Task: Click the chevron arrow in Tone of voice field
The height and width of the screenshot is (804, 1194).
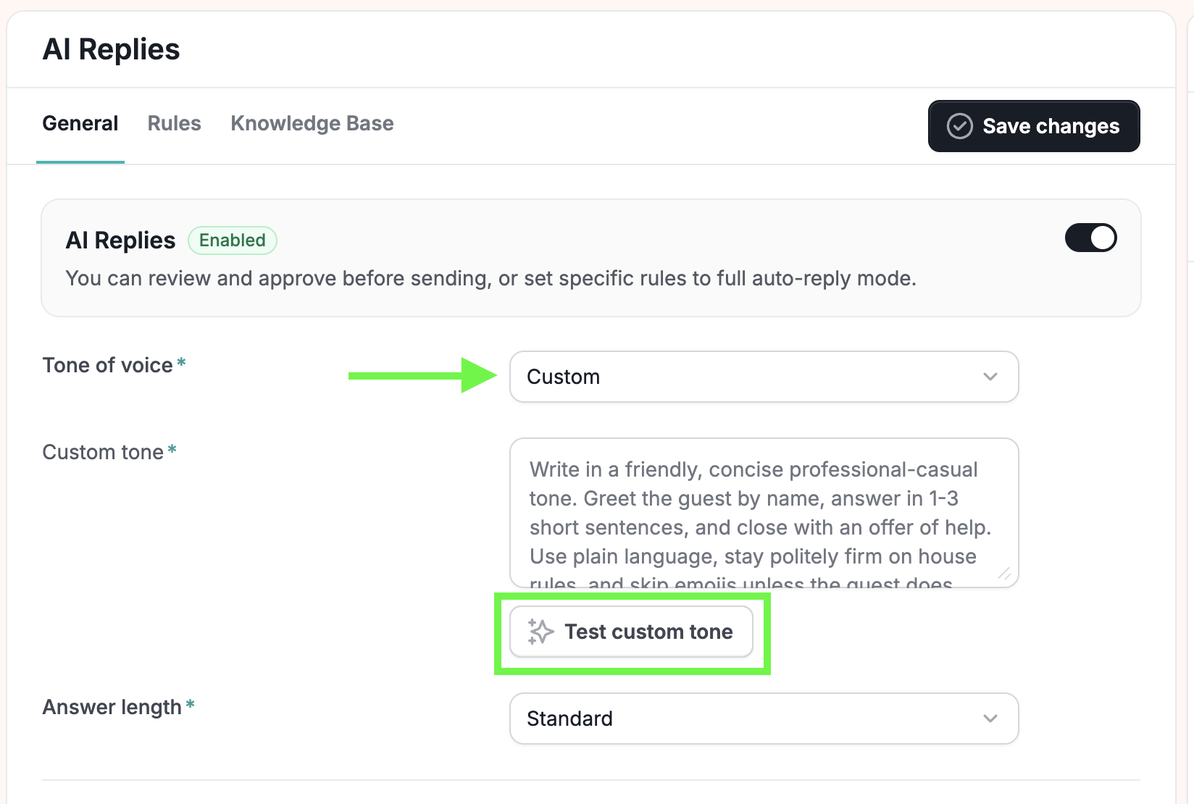Action: (990, 377)
